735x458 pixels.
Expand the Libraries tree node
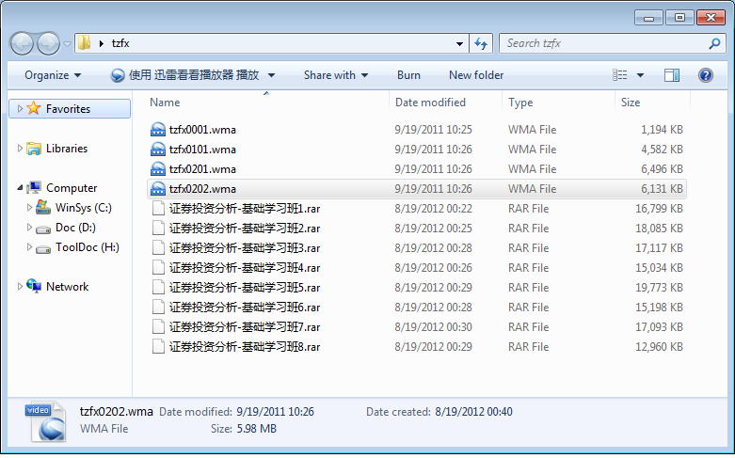pyautogui.click(x=21, y=149)
